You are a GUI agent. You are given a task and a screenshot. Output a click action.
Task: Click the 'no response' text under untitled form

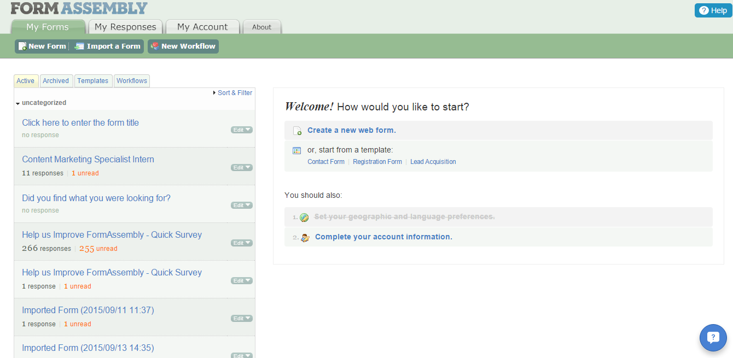pos(40,135)
